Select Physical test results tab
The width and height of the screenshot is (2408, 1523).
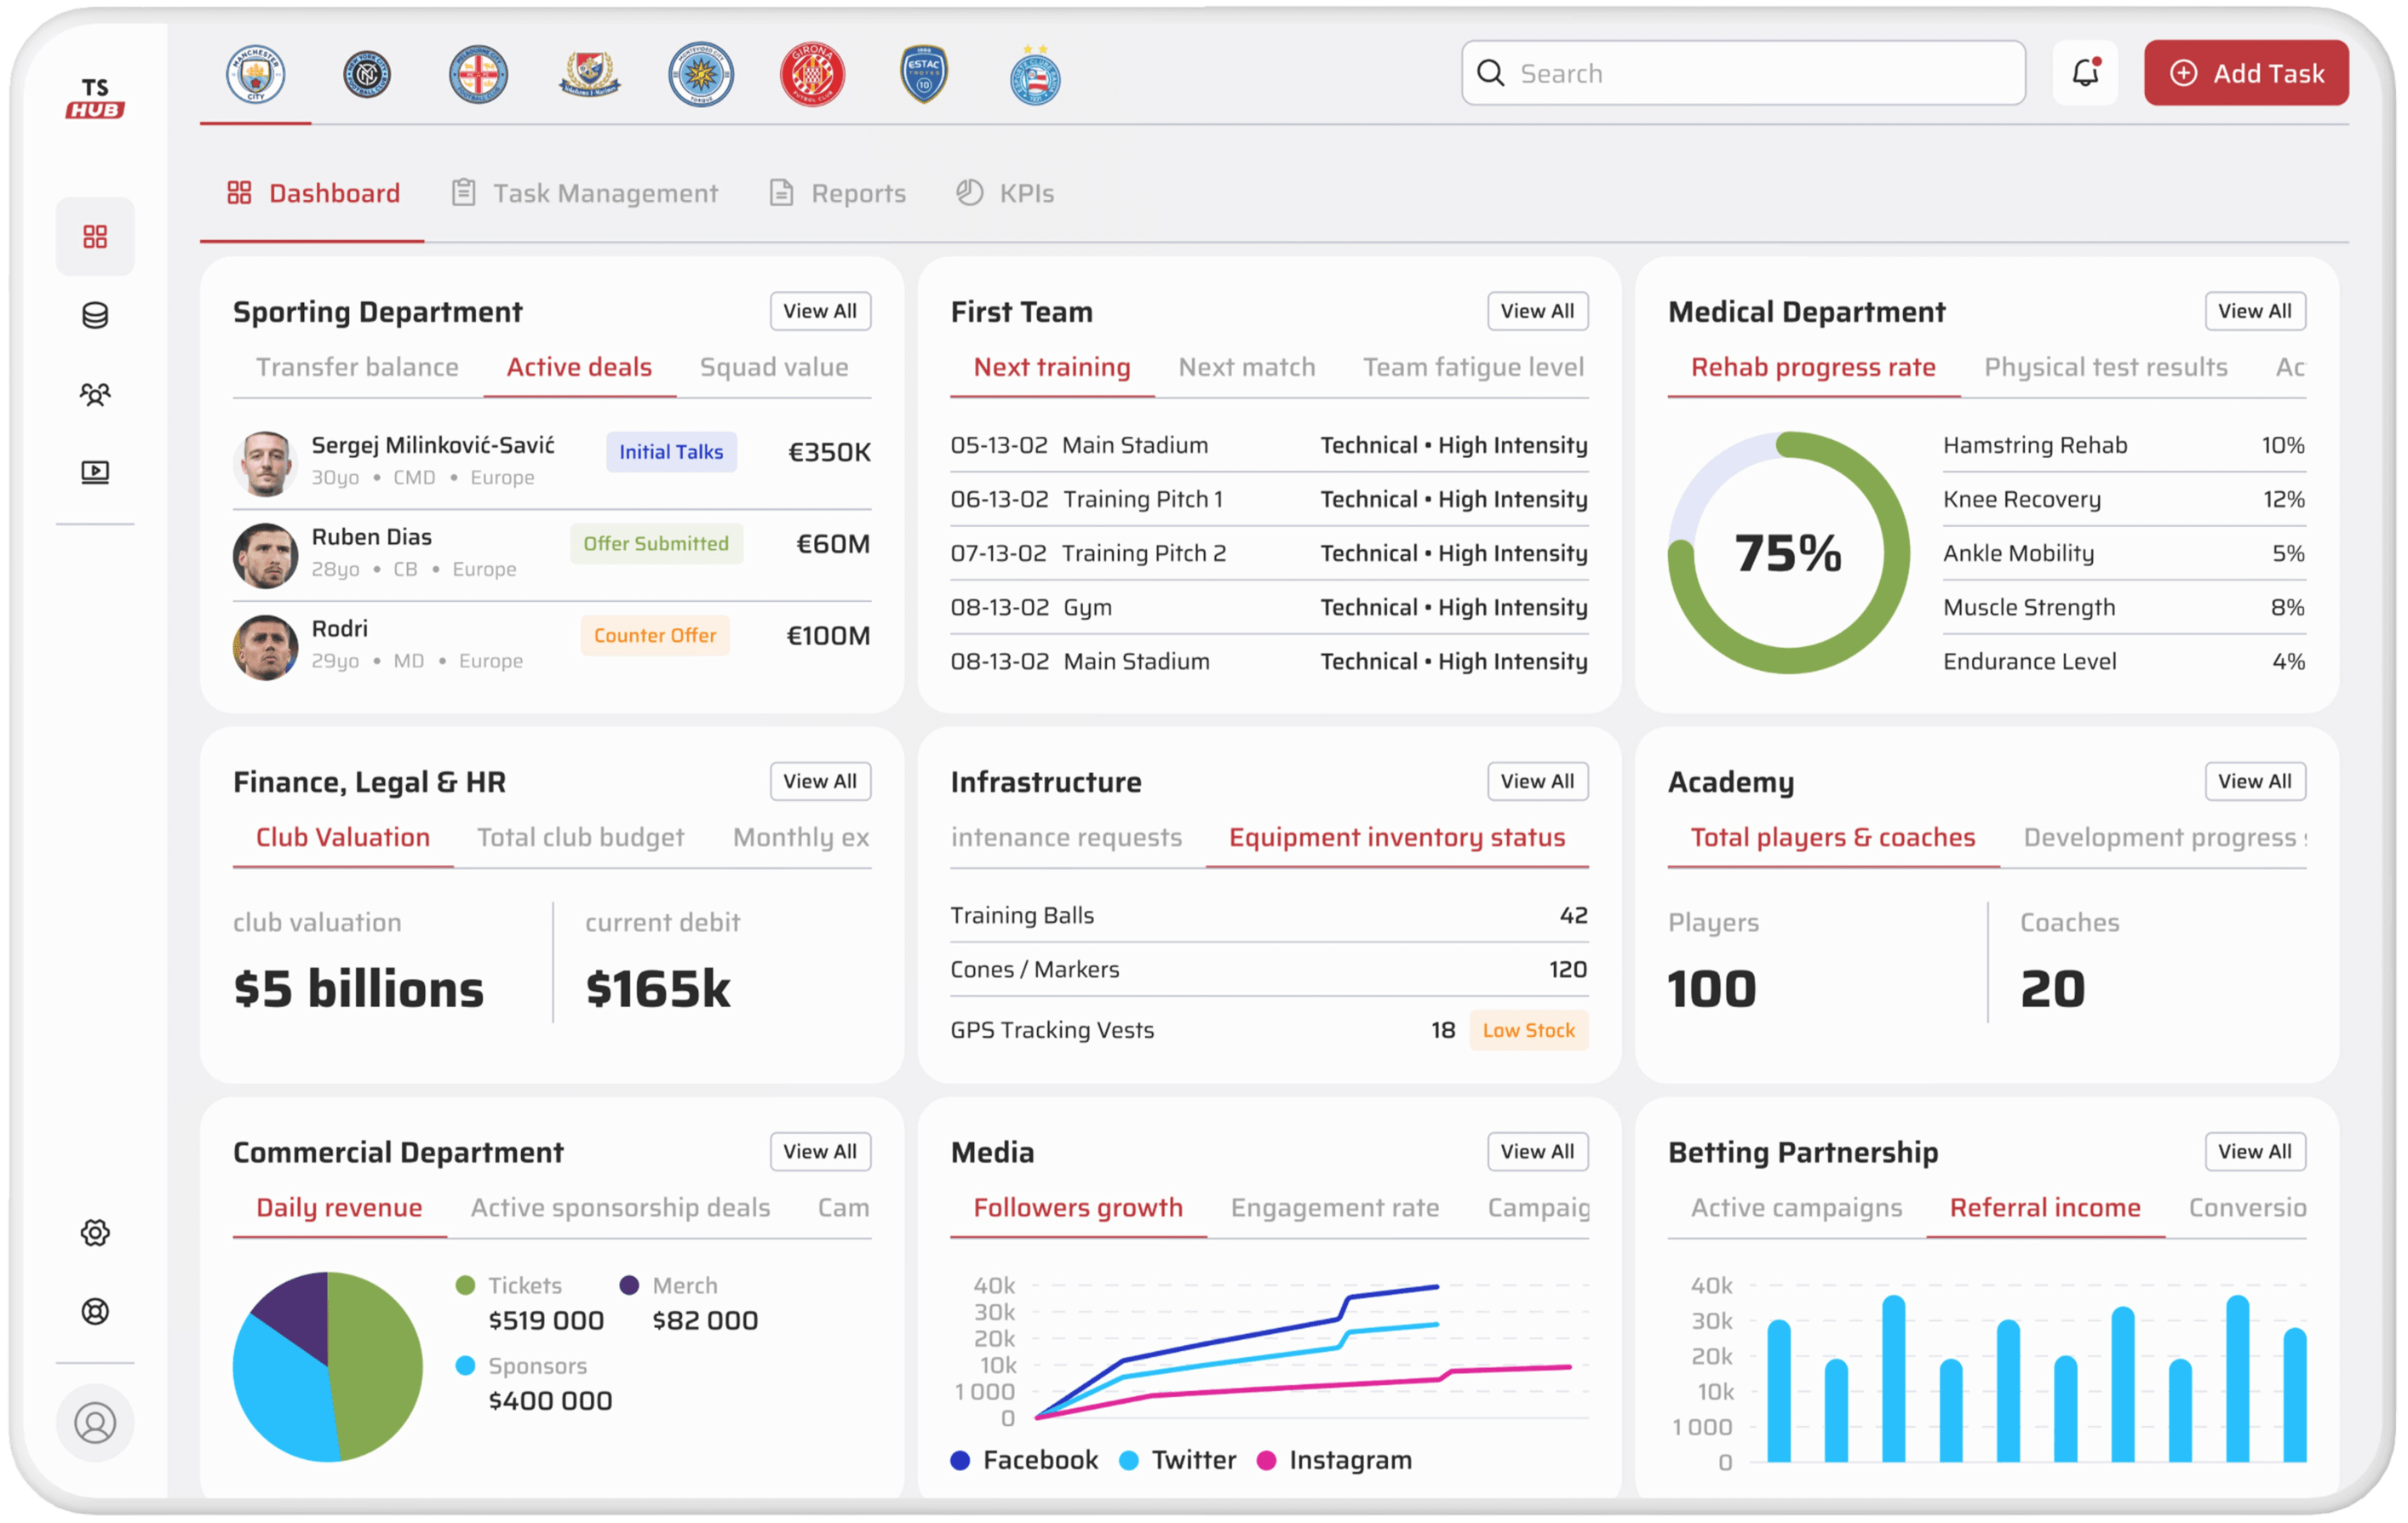click(x=2106, y=367)
